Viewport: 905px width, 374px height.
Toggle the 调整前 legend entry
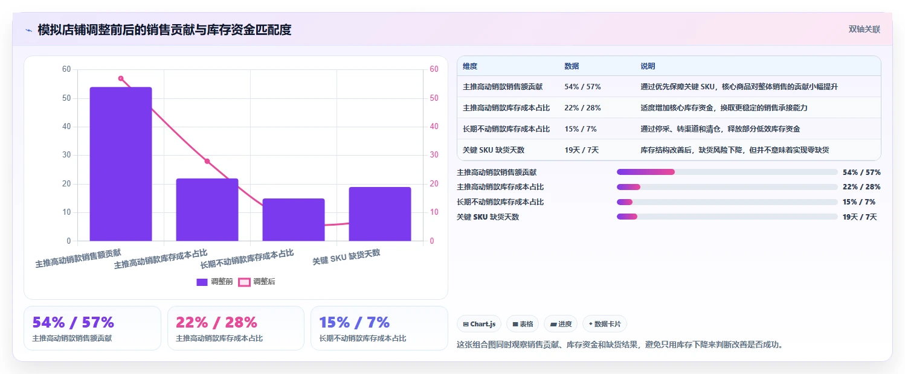[x=214, y=282]
